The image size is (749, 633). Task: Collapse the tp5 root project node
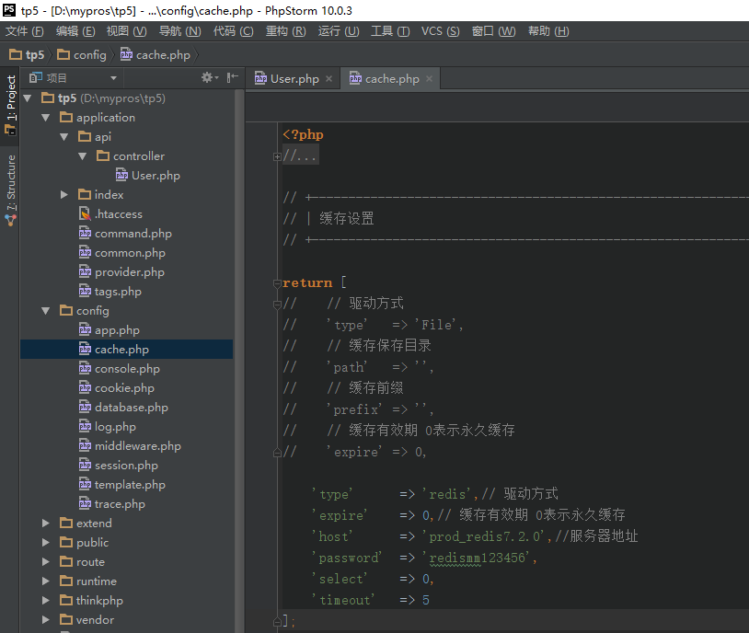[x=28, y=98]
